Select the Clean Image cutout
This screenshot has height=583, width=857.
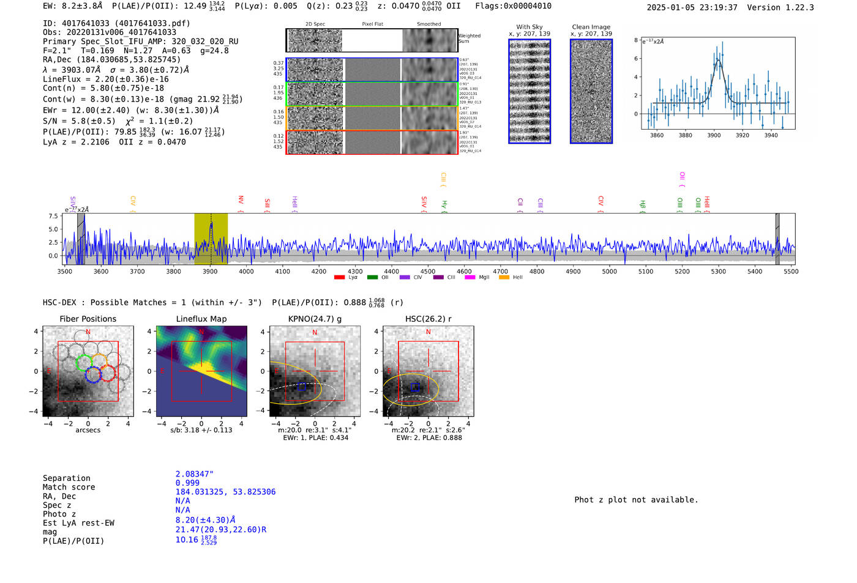[591, 91]
